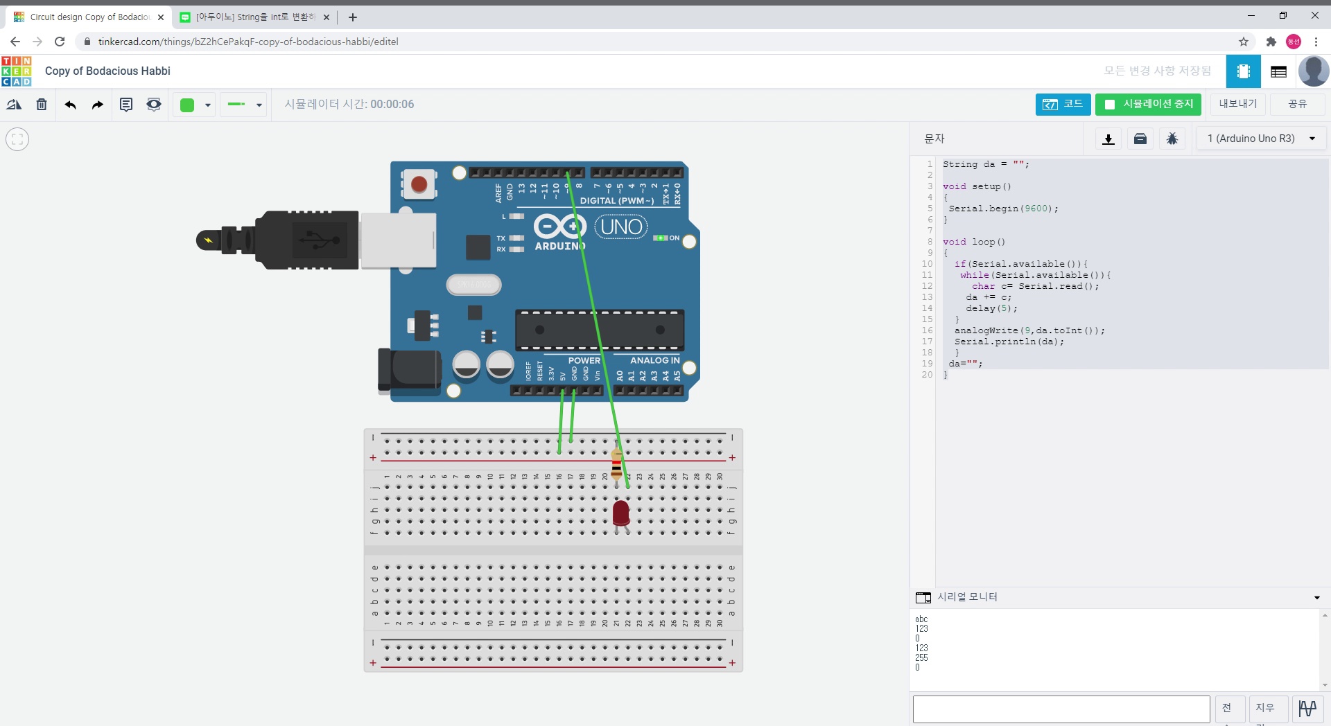This screenshot has width=1331, height=726.
Task: Toggle the serial graph icon
Action: click(x=1307, y=709)
